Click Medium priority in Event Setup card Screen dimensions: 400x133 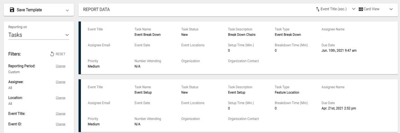coord(94,124)
